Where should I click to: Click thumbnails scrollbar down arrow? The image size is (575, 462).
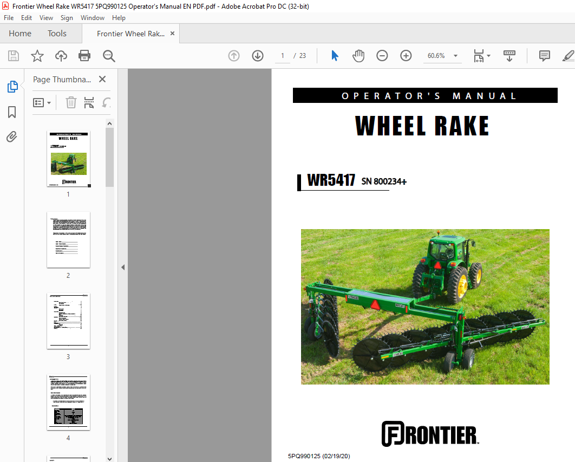pyautogui.click(x=110, y=459)
